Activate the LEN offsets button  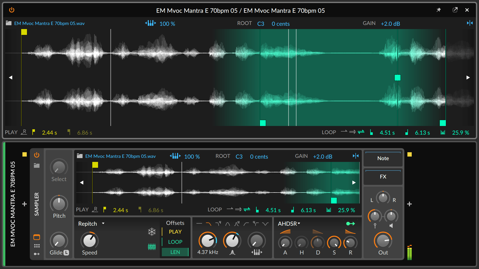click(x=175, y=252)
